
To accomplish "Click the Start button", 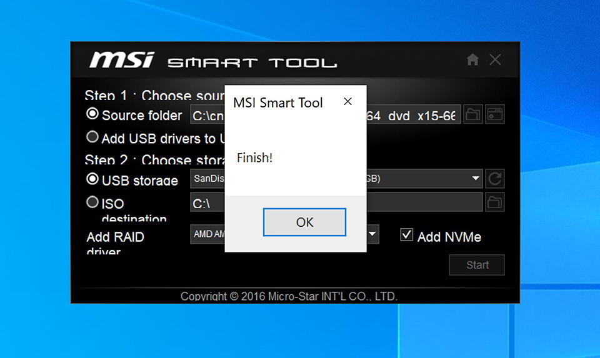I will click(477, 265).
